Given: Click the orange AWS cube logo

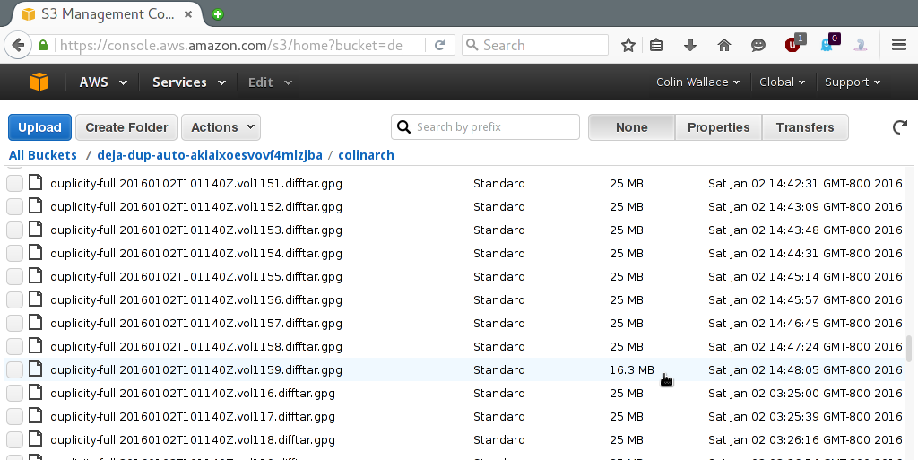Looking at the screenshot, I should tap(39, 82).
